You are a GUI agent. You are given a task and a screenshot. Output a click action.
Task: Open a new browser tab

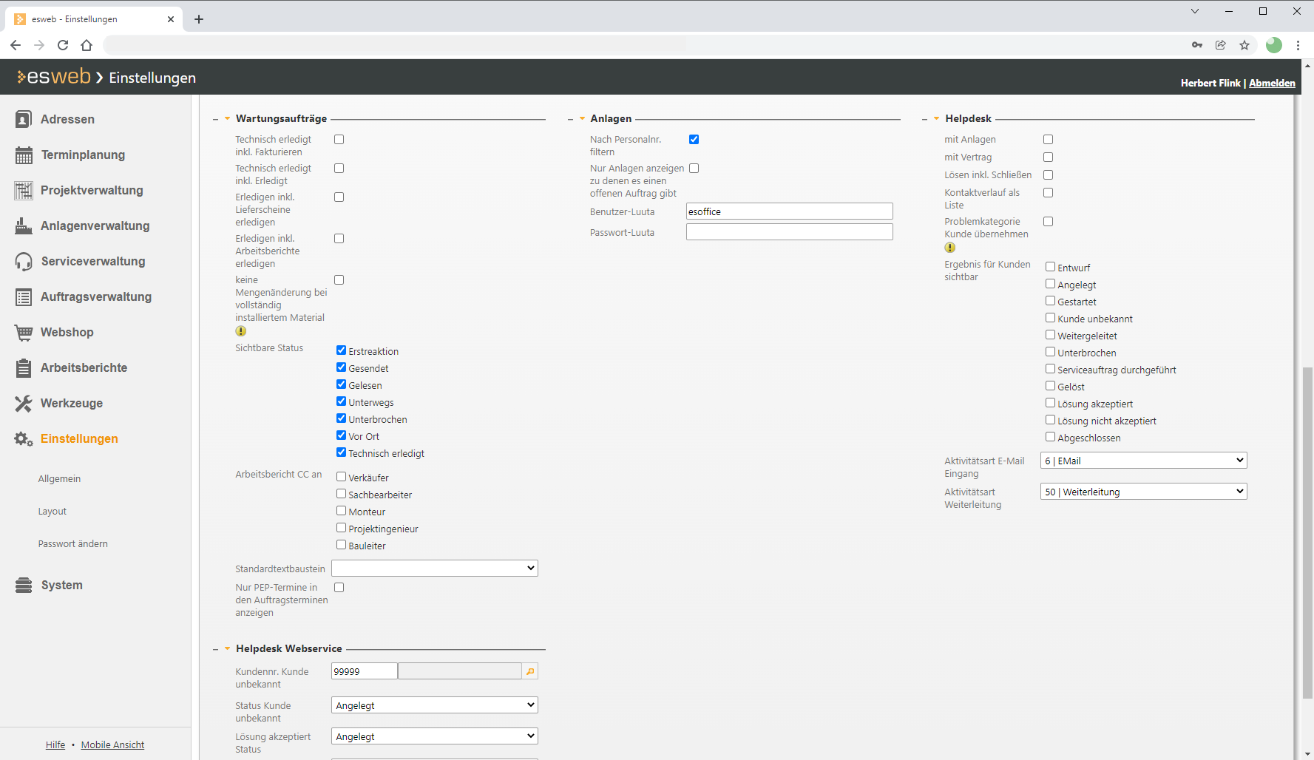[199, 19]
